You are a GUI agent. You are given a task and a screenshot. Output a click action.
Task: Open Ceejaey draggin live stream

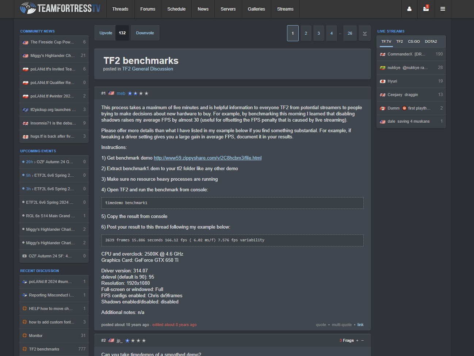(411, 95)
